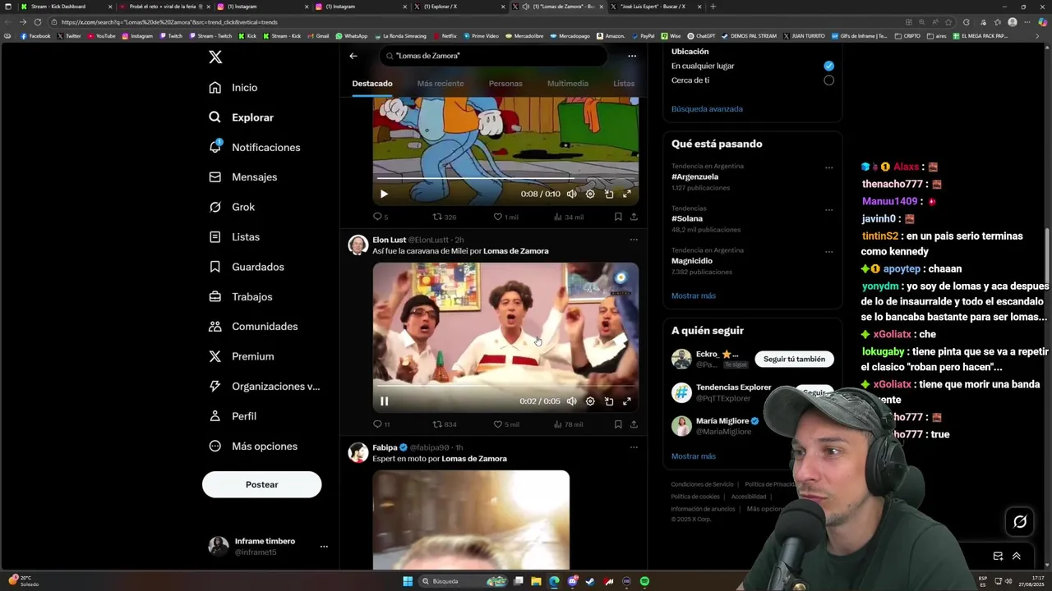Open Grok in sidebar
Screen dimensions: 1052x591
(x=232, y=207)
